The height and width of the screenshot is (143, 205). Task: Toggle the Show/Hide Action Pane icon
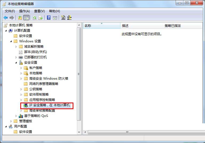click(x=55, y=18)
